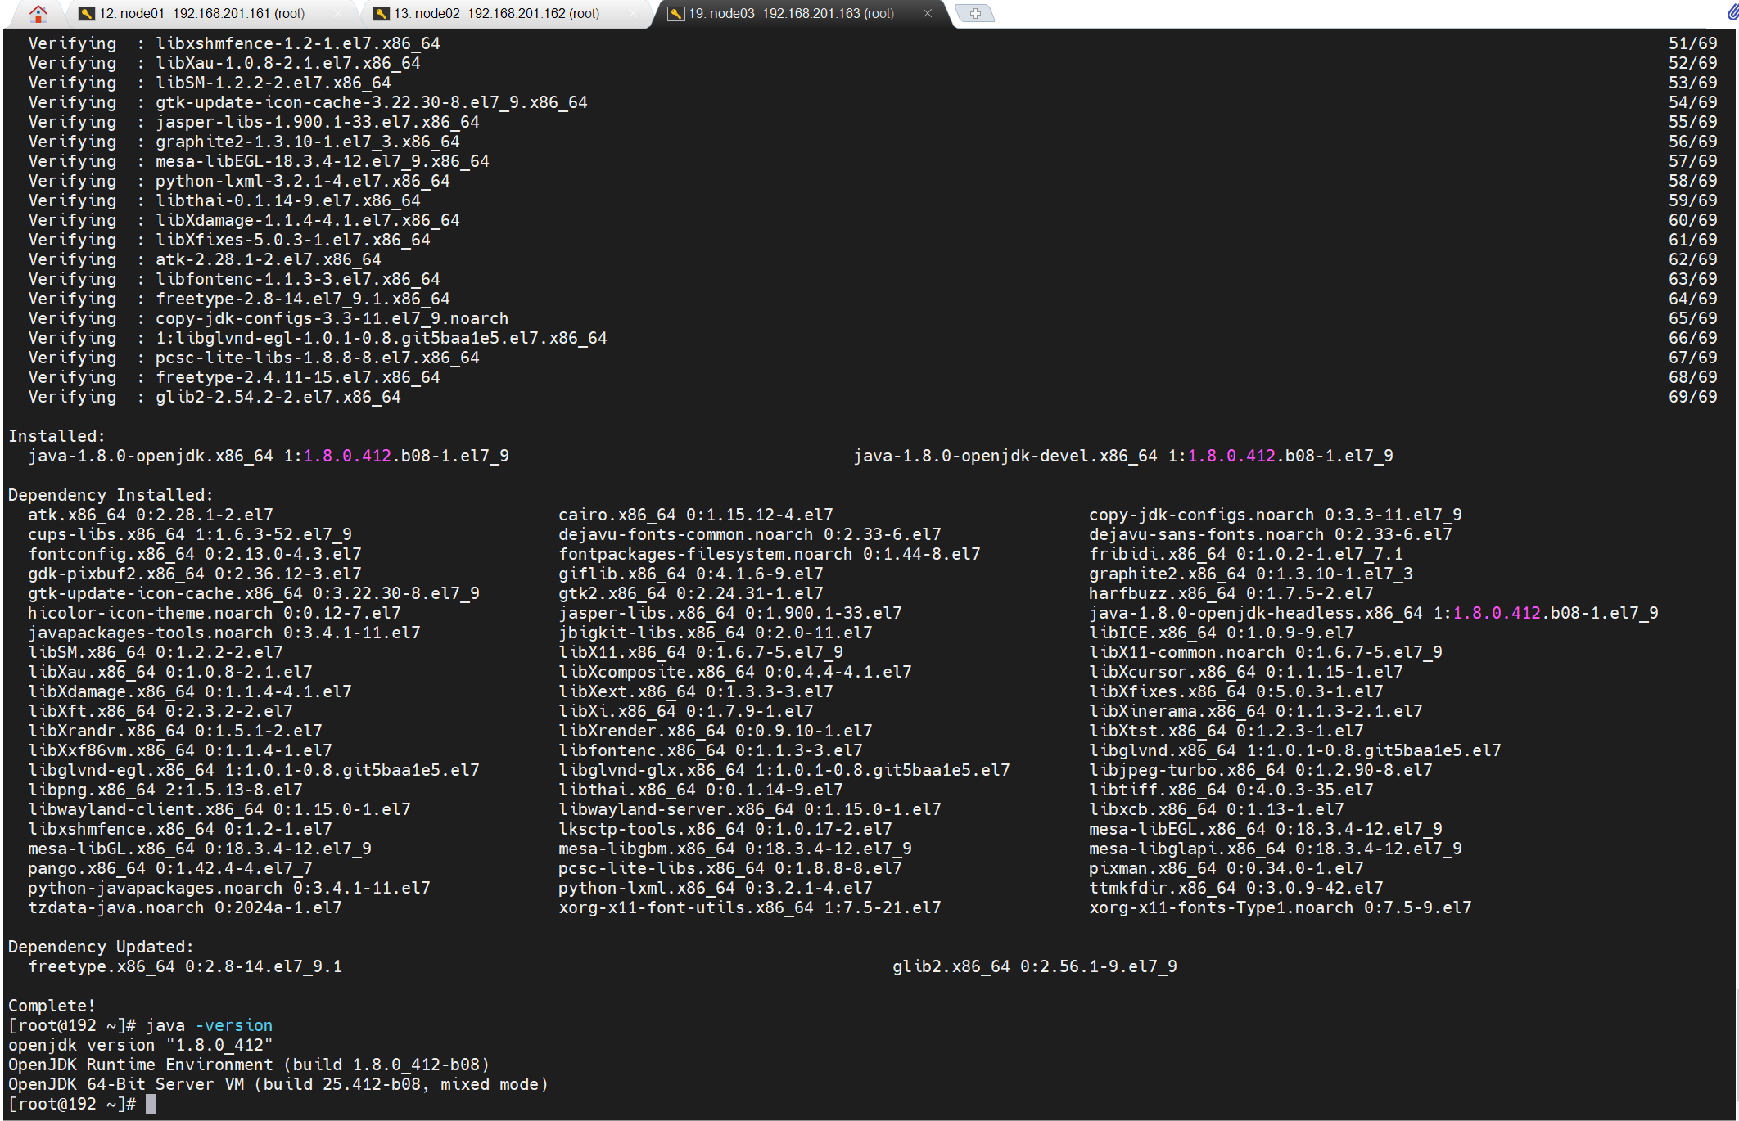This screenshot has width=1739, height=1121.
Task: Click the 'Dependency Installed:' heading
Action: click(111, 495)
